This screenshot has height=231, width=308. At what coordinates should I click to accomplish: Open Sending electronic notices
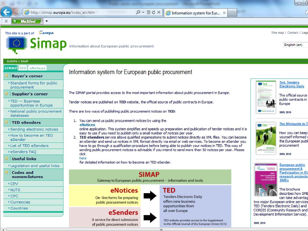tap(34, 129)
